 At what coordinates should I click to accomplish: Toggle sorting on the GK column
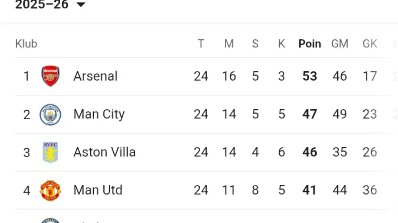pos(369,43)
